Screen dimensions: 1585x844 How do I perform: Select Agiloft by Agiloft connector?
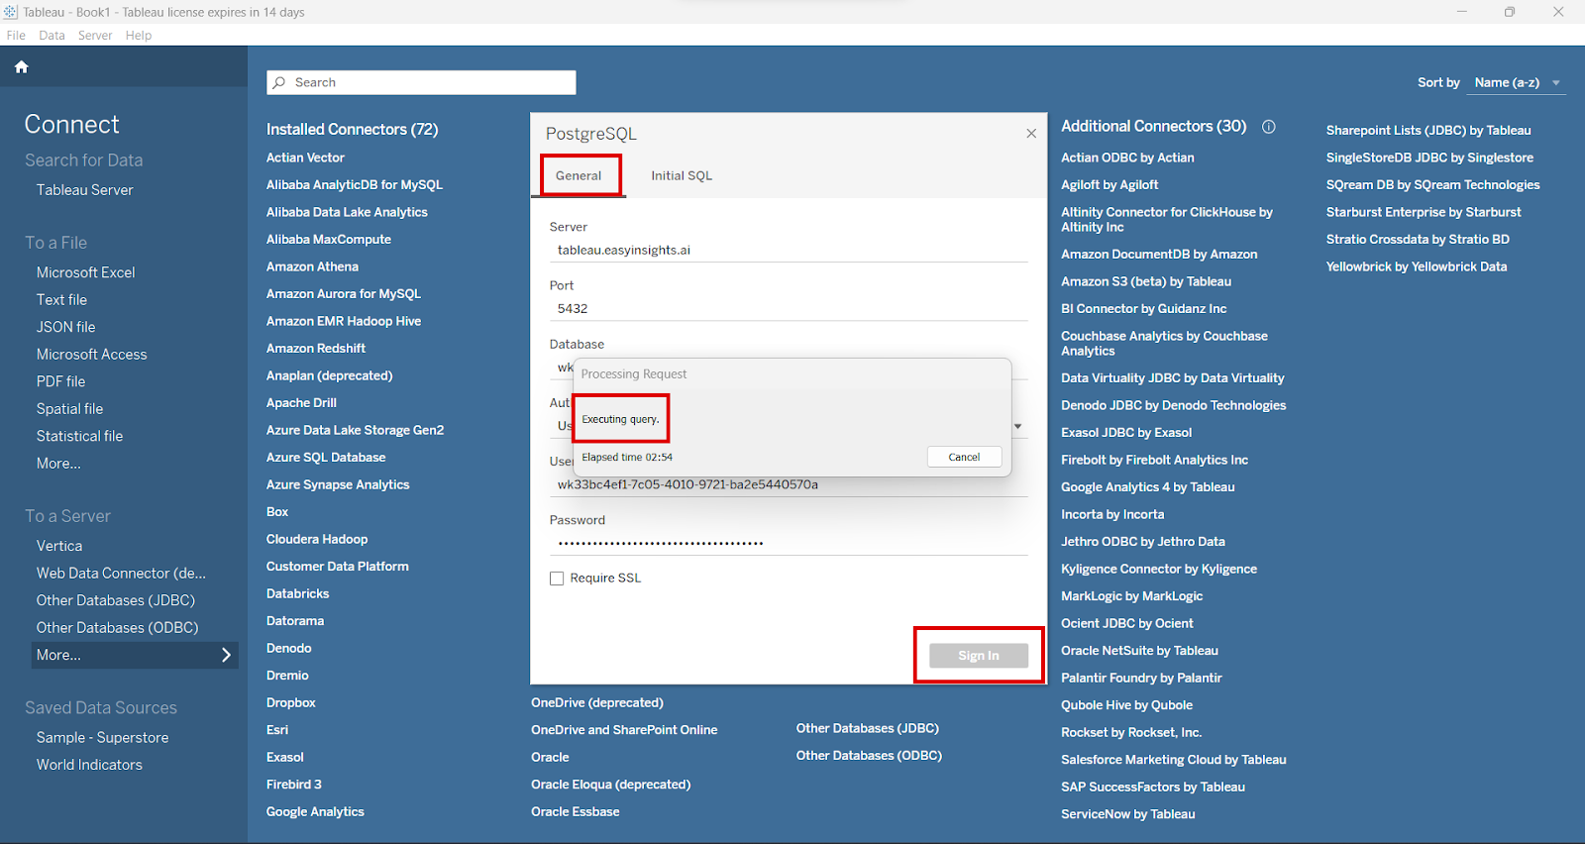[x=1109, y=184]
